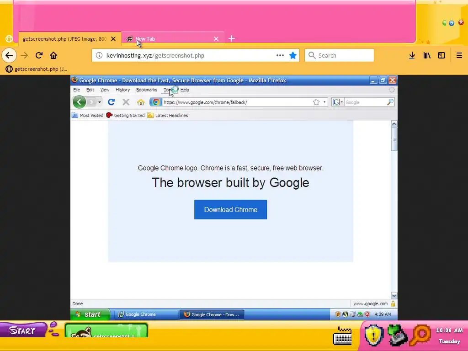This screenshot has height=351, width=468.
Task: Select the getscreenshot taskbar item
Action: coord(106,331)
